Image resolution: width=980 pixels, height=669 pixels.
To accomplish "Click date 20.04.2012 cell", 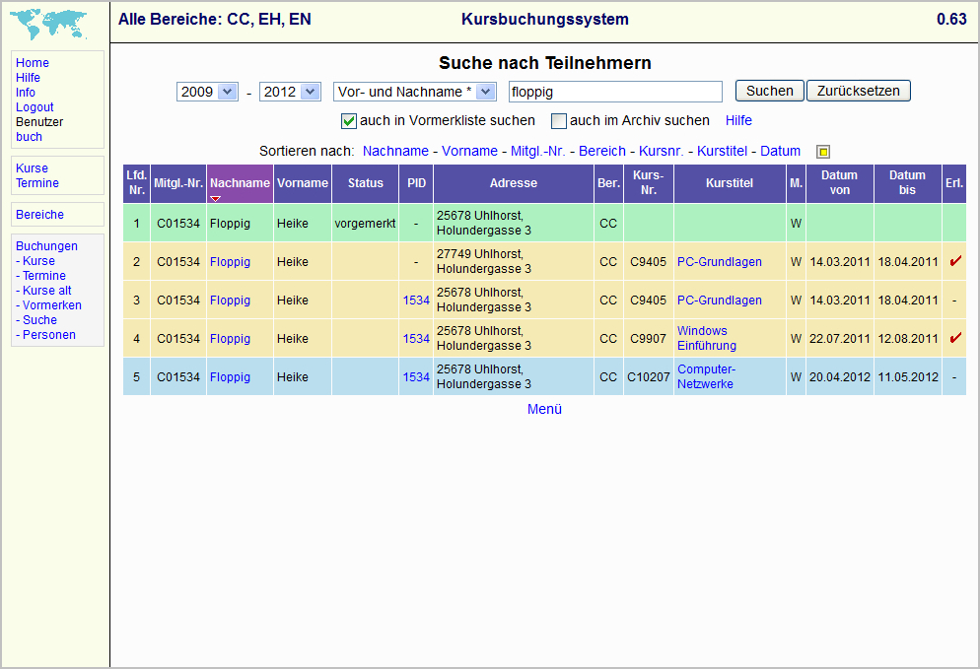I will tap(839, 377).
